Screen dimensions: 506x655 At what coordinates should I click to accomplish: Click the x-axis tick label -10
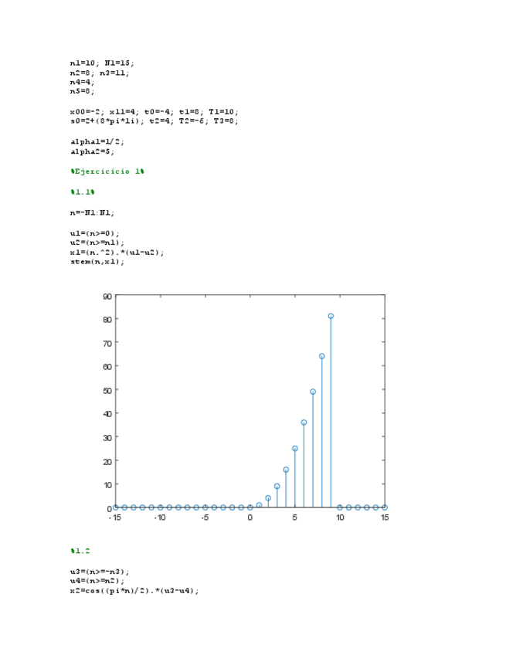point(160,518)
